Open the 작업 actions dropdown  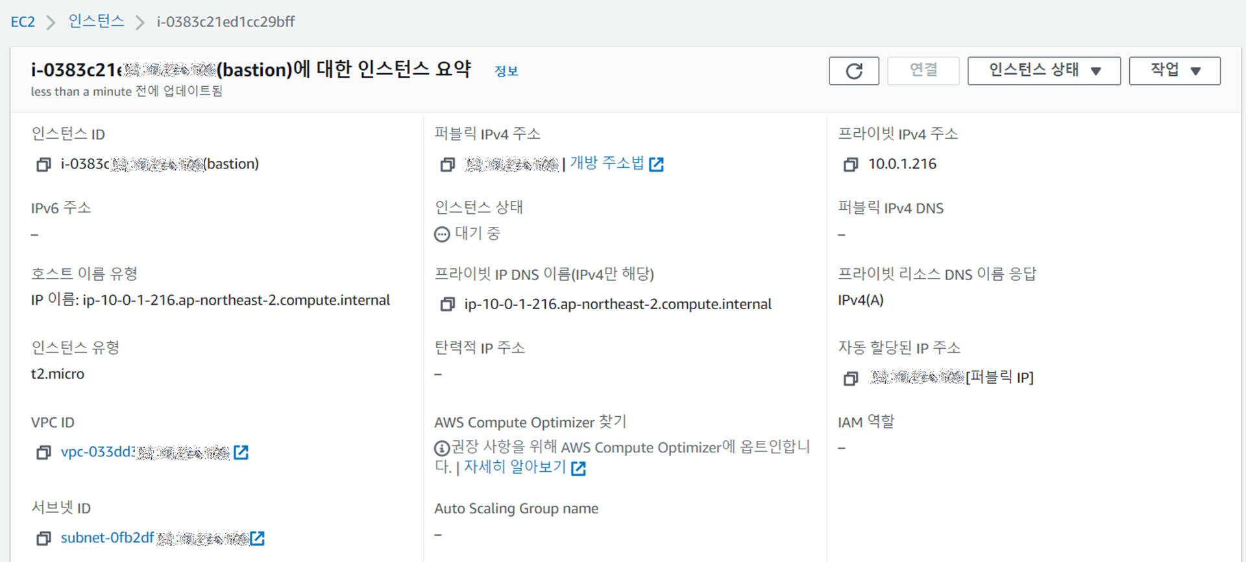(1175, 71)
